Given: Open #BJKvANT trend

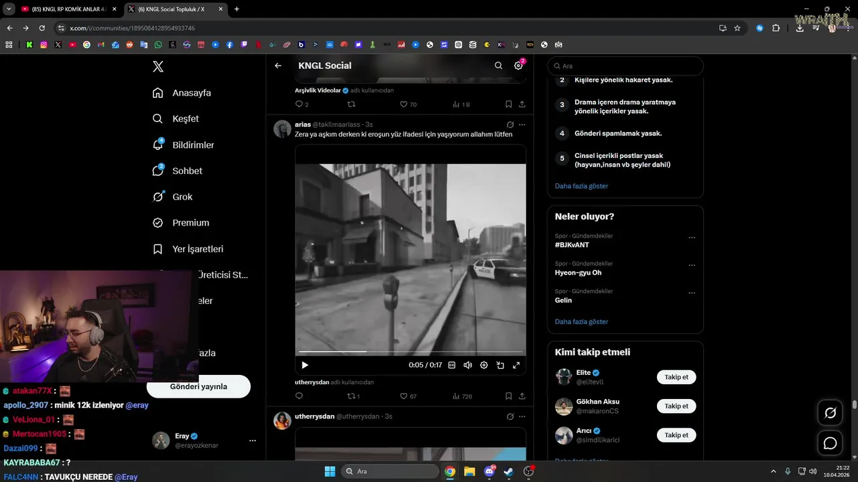Looking at the screenshot, I should (572, 245).
